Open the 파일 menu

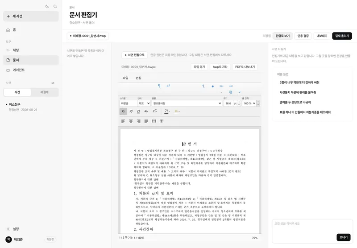[x=125, y=78]
